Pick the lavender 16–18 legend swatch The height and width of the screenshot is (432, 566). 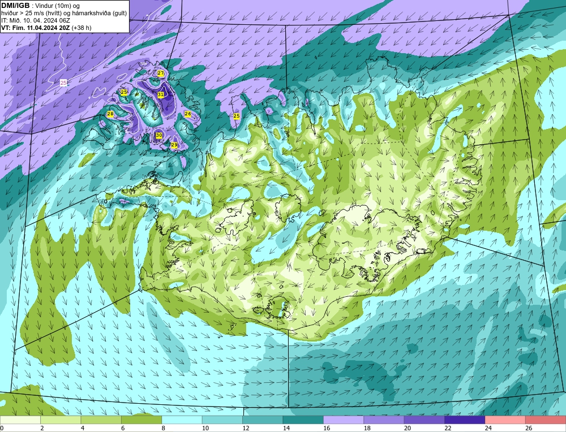click(x=344, y=420)
